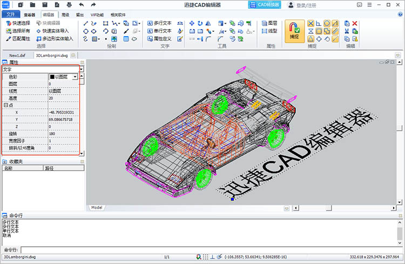Image resolution: width=405 pixels, height=264 pixels.
Task: Undo the last action with the back arrow
Action: pos(82,5)
